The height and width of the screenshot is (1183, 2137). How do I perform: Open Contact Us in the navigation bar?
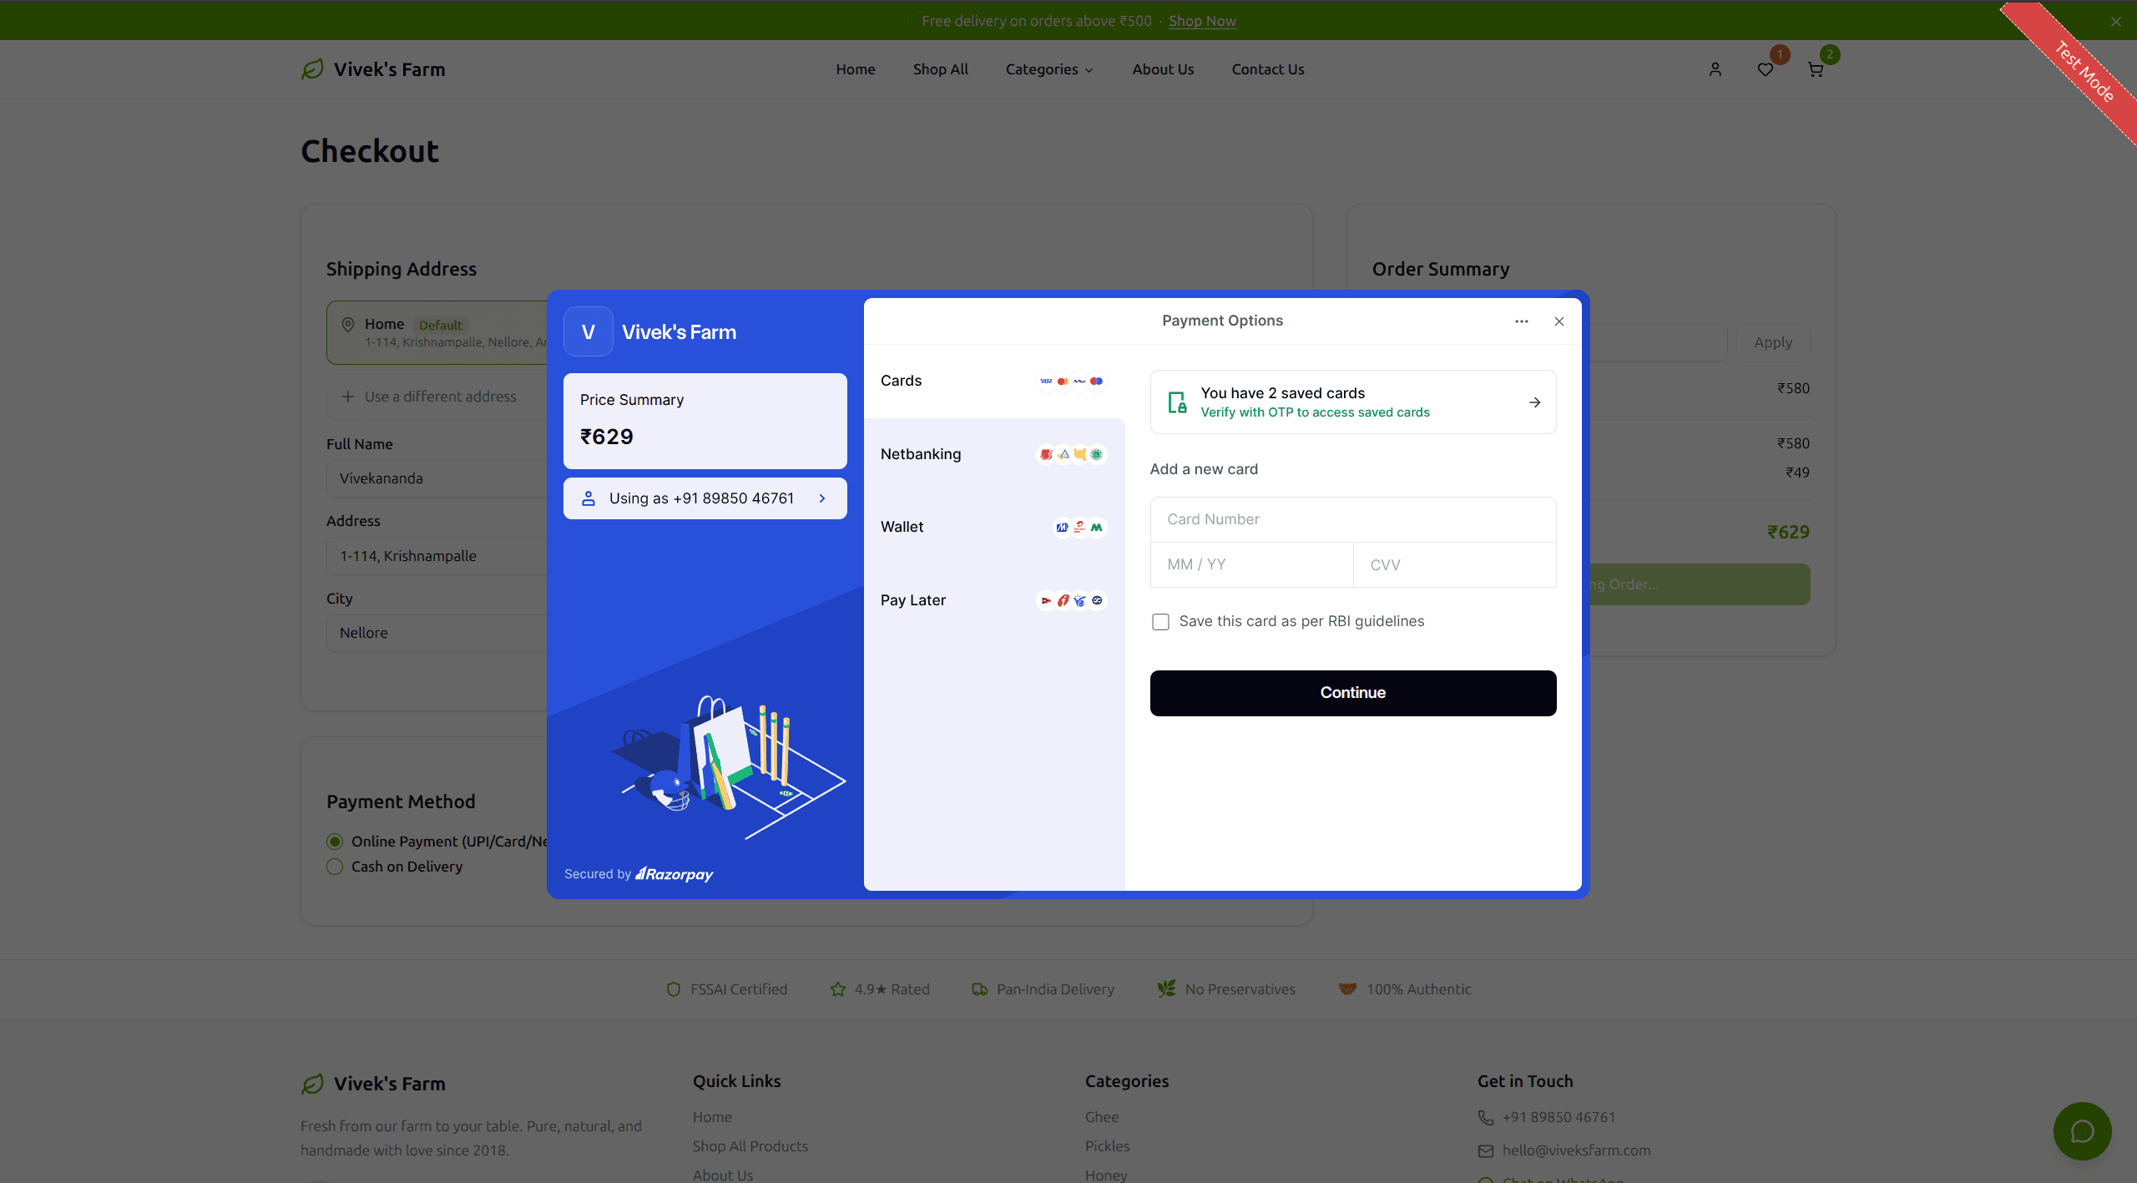[x=1267, y=69]
